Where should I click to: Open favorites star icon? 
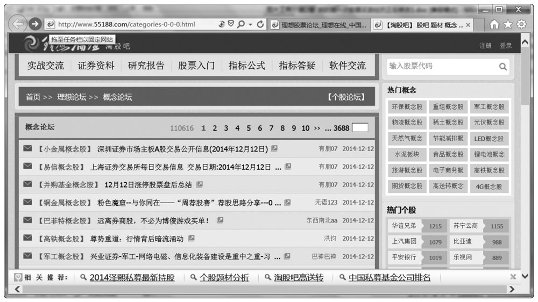tap(508, 24)
